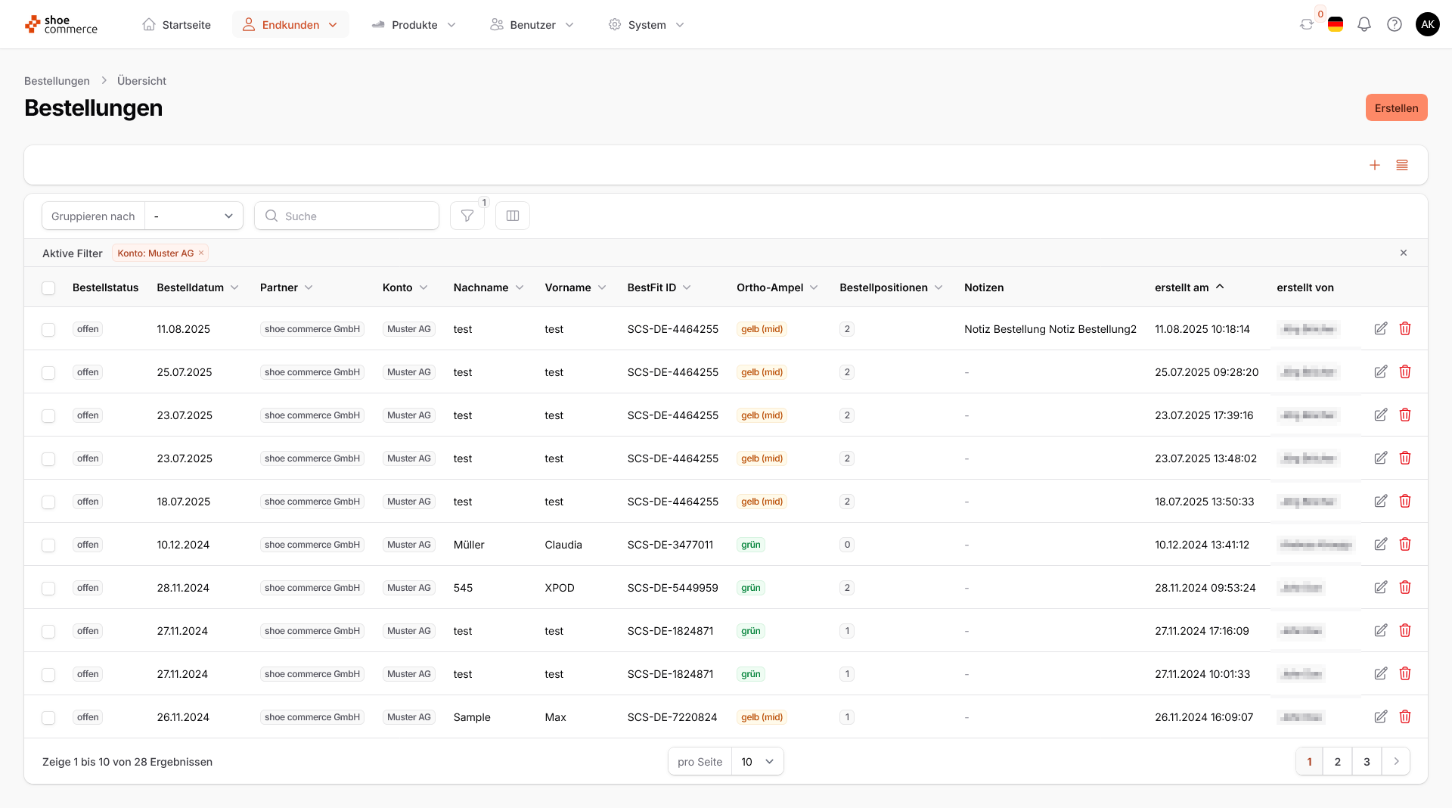Check the box for order 25.07.2025

click(x=48, y=373)
